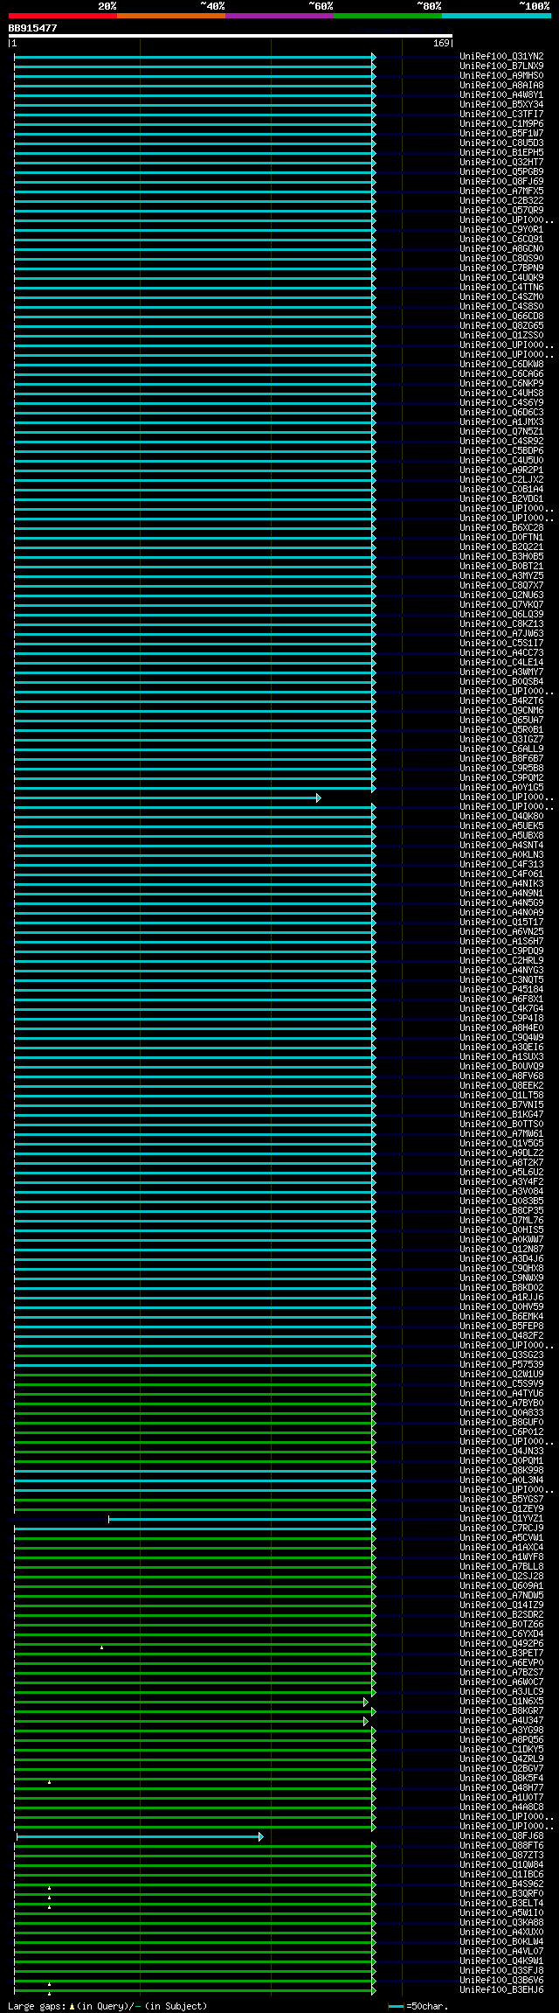Screen dimensions: 559x2013
Task: Select hit label UniRef100_Q2NUG3
Action: pos(501,596)
